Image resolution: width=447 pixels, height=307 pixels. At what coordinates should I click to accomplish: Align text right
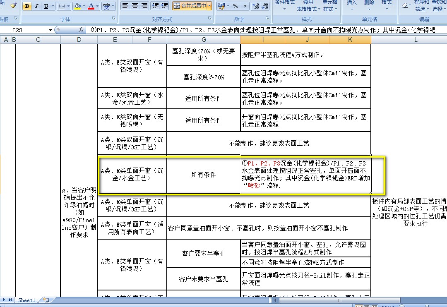point(144,6)
